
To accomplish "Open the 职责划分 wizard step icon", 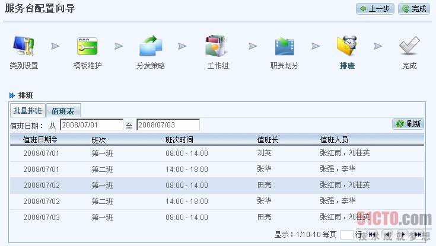I will (284, 46).
